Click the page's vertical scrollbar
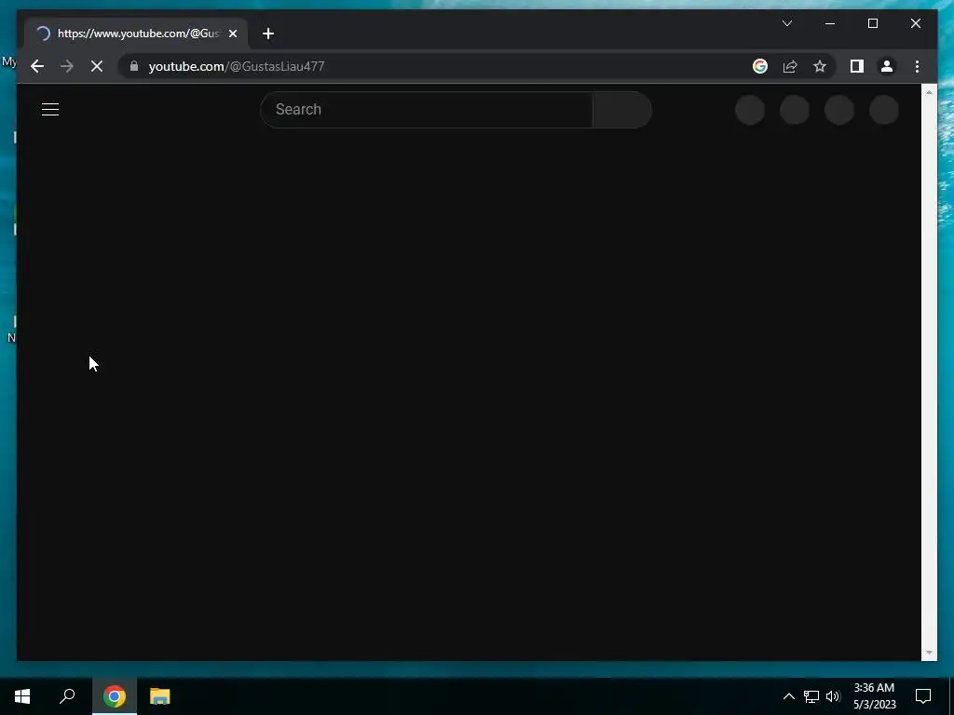The width and height of the screenshot is (954, 715). coord(929,372)
